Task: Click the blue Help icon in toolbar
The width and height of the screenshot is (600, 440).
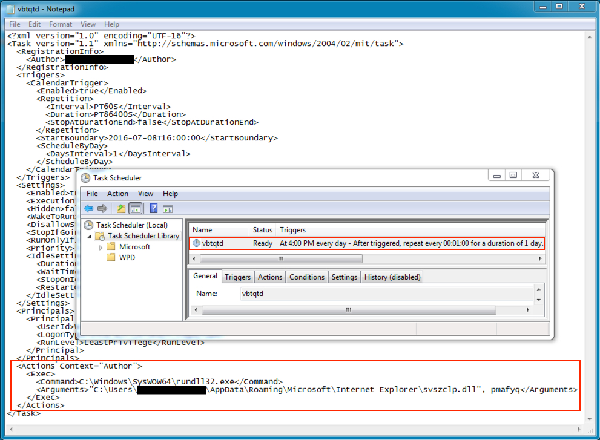Action: coord(153,209)
